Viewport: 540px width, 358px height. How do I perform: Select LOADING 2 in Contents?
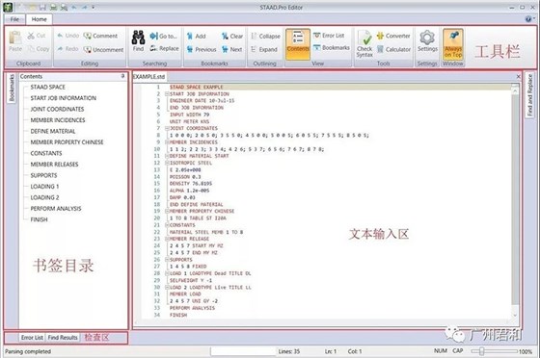coord(44,197)
